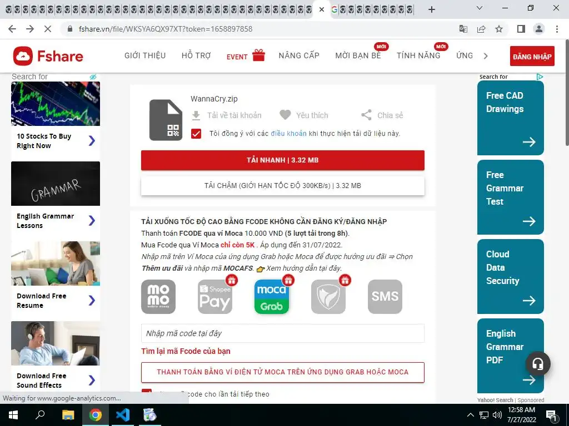Stop page loading with the X button
The height and width of the screenshot is (426, 569).
pos(48,29)
